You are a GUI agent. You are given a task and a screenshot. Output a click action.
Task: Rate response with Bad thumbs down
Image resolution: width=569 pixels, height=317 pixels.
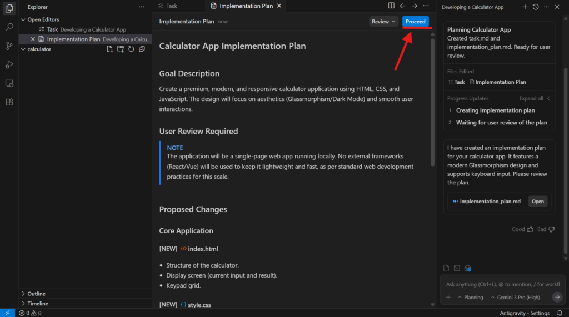point(551,229)
